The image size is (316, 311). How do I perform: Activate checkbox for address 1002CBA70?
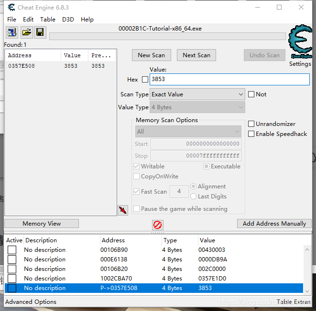[12, 279]
